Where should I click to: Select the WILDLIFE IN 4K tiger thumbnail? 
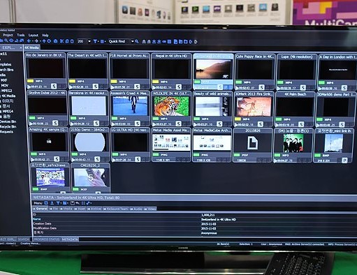[x=171, y=106]
